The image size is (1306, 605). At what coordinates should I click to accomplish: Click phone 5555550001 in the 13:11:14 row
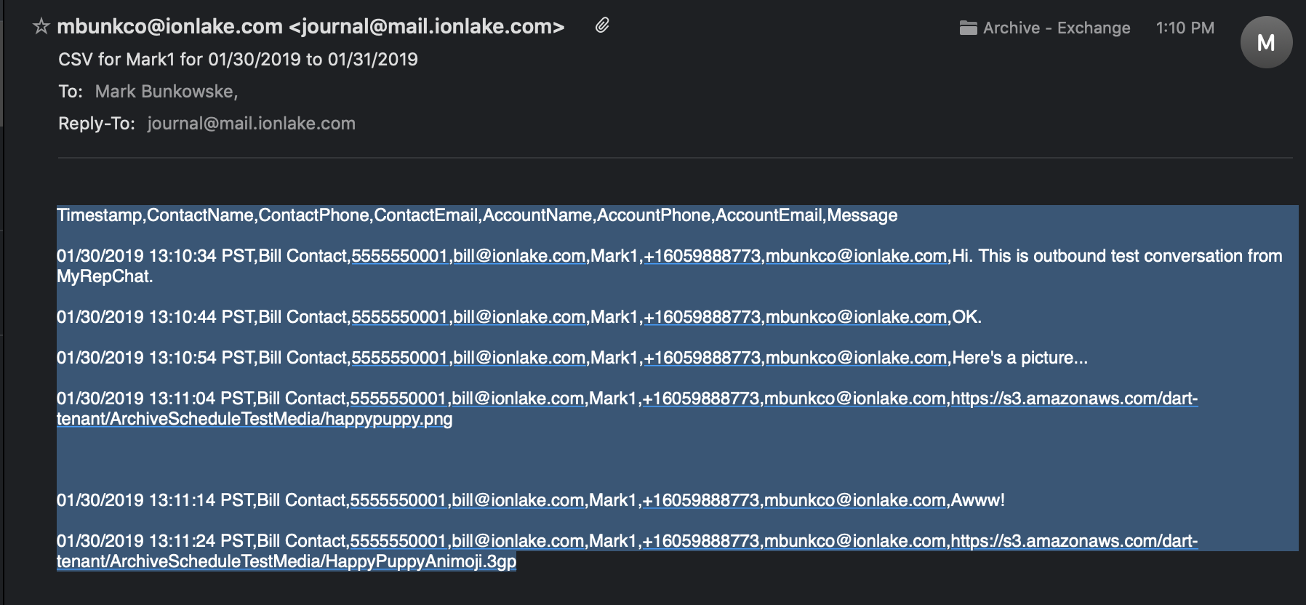click(398, 500)
